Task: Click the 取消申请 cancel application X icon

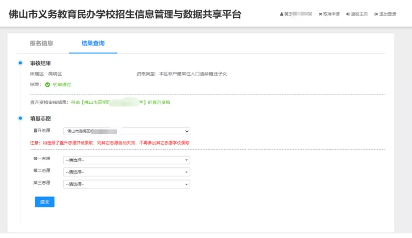Action: point(320,14)
